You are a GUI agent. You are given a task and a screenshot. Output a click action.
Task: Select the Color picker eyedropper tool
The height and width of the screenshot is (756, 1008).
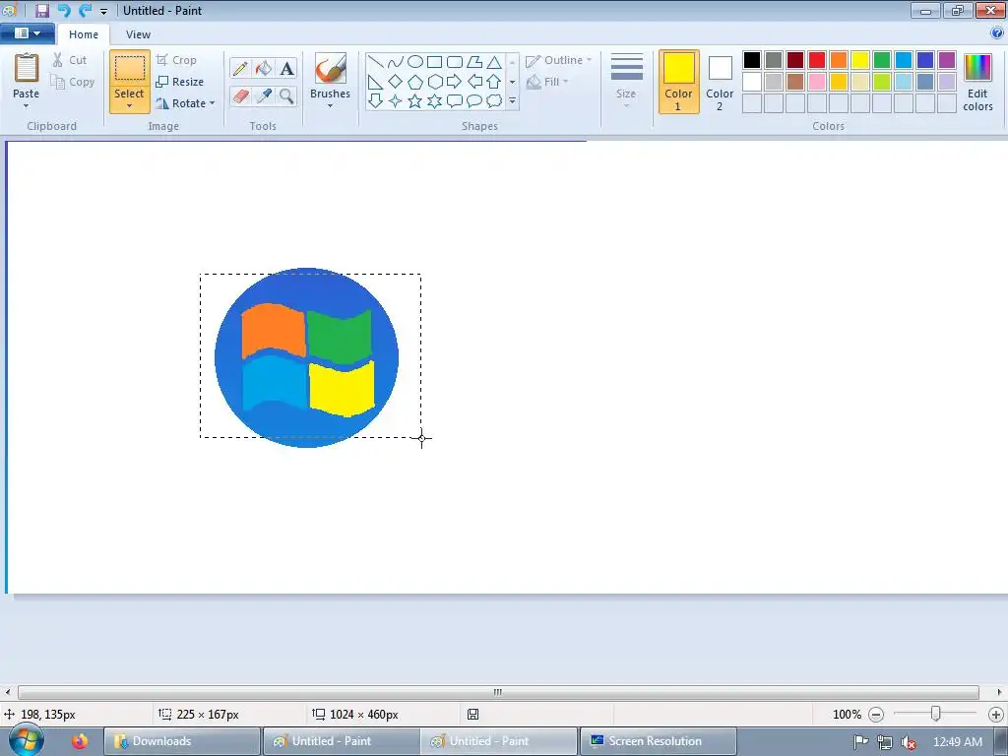click(x=264, y=95)
